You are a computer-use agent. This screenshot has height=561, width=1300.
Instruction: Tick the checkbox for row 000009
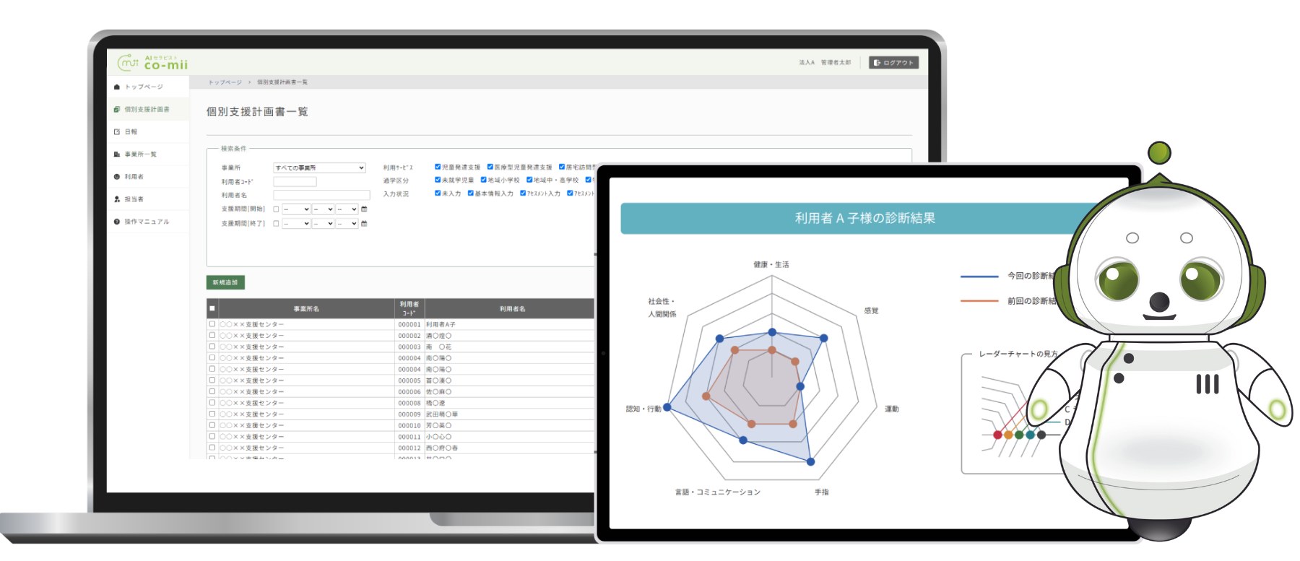[x=212, y=414]
